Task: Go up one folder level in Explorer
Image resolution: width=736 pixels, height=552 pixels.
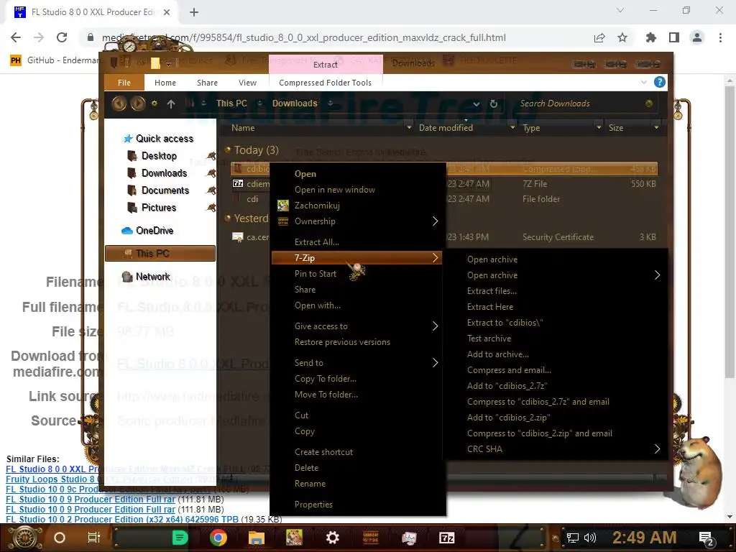Action: (x=171, y=103)
